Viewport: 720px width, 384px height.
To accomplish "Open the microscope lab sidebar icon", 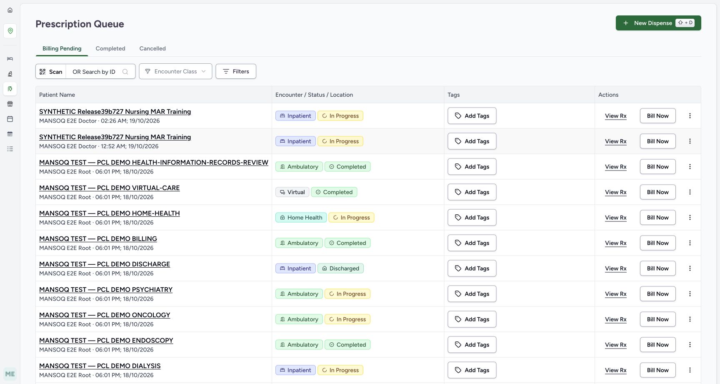I will pos(10,74).
